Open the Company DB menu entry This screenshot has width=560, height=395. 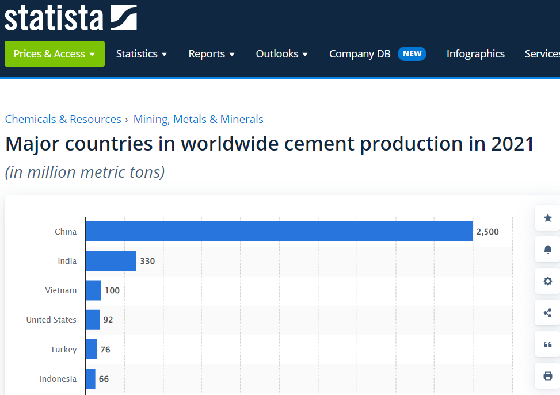360,53
